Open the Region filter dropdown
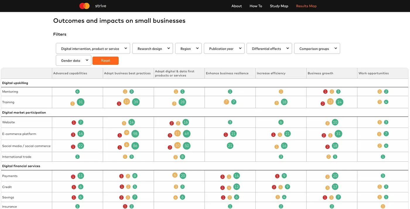 click(188, 49)
